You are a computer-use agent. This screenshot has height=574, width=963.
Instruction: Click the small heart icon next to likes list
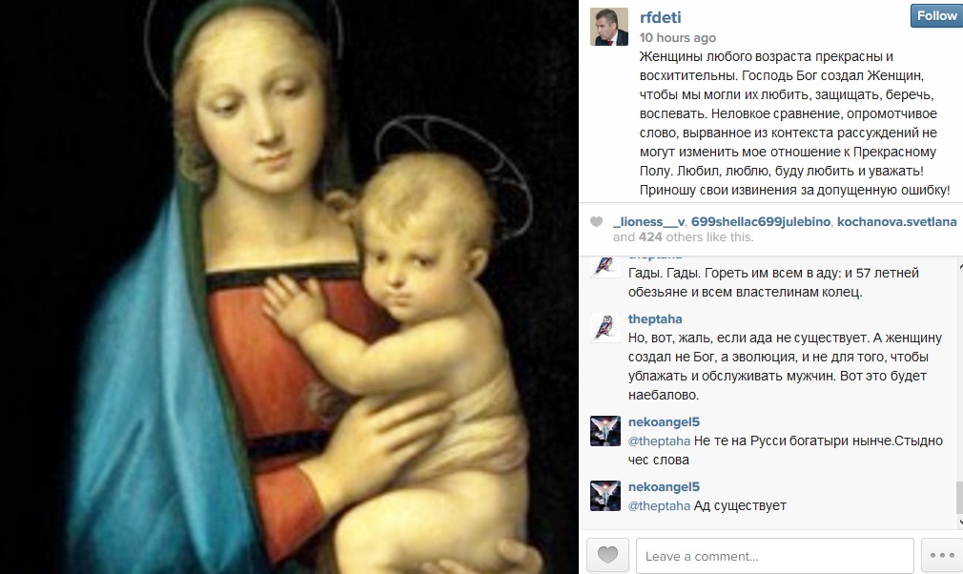[596, 221]
